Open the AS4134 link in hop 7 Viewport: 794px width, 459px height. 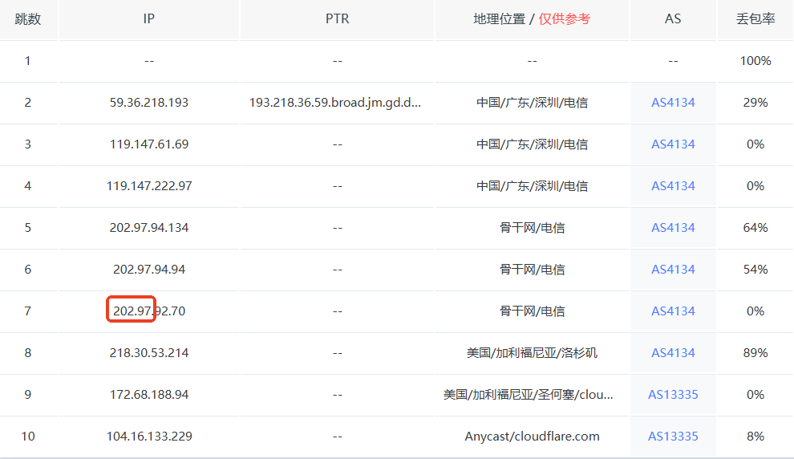pyautogui.click(x=672, y=311)
